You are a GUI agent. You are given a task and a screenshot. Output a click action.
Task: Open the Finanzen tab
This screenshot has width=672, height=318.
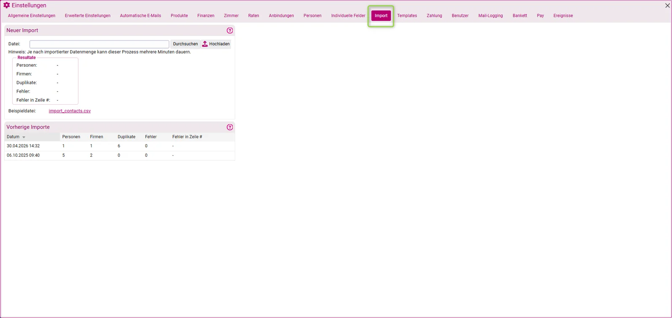point(206,16)
